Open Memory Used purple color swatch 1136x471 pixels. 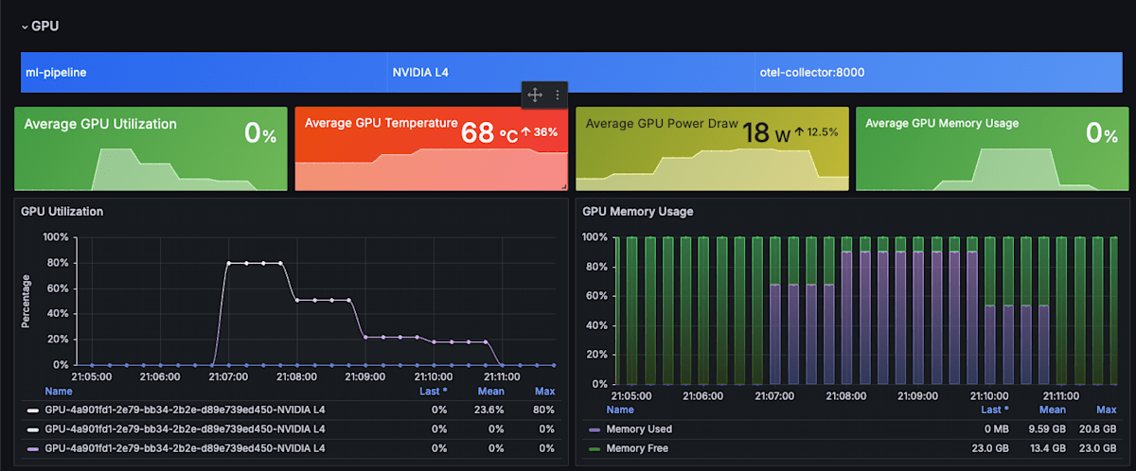point(595,429)
